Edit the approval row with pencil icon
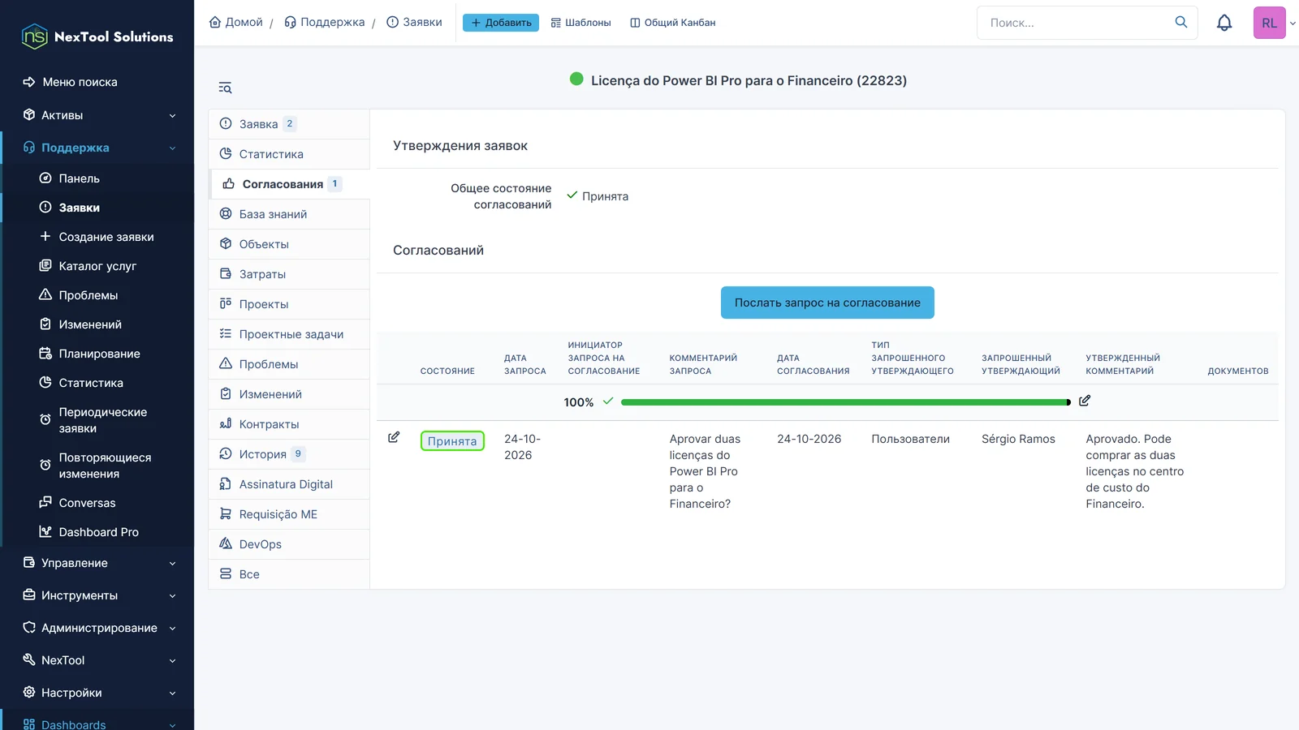The height and width of the screenshot is (730, 1299). 394,437
